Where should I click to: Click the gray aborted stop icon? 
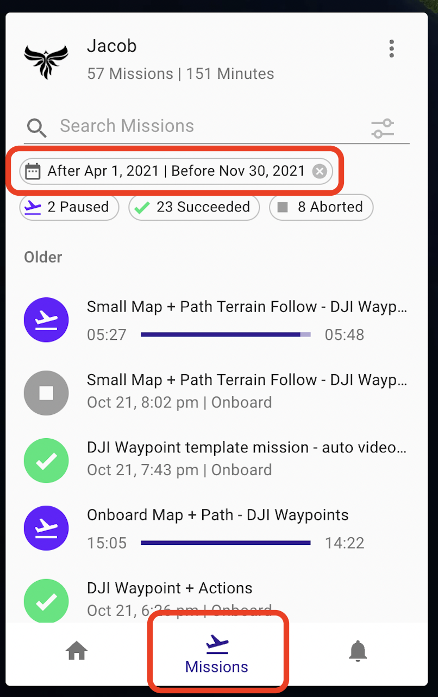(46, 393)
